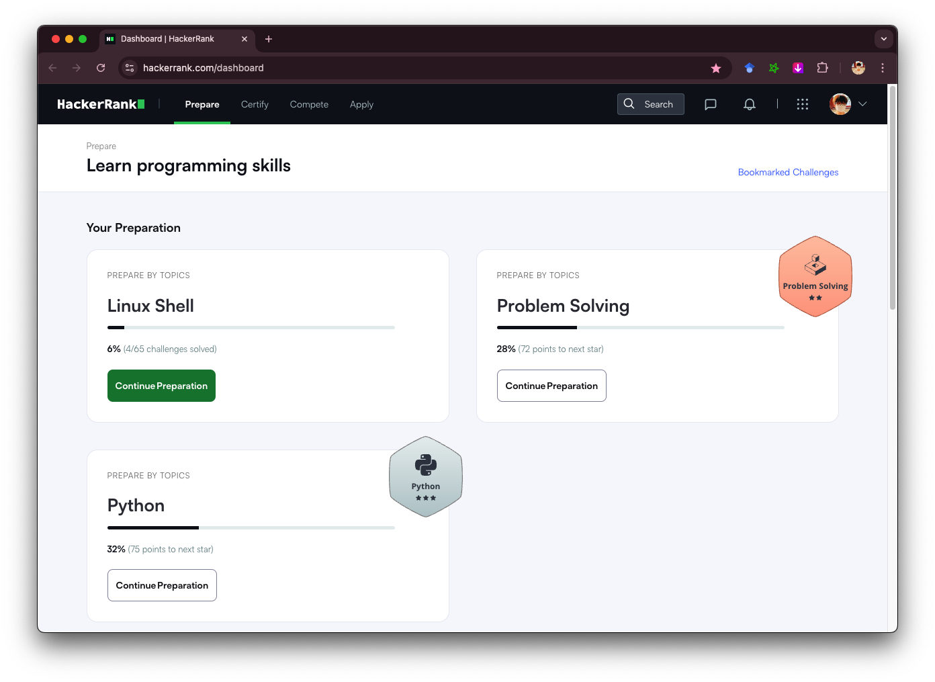Click the search magnifier icon
Image resolution: width=935 pixels, height=682 pixels.
coord(629,103)
